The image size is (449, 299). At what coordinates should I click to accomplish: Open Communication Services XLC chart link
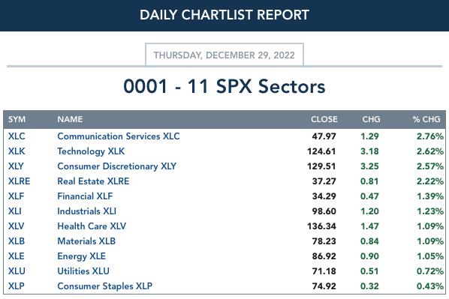[119, 136]
